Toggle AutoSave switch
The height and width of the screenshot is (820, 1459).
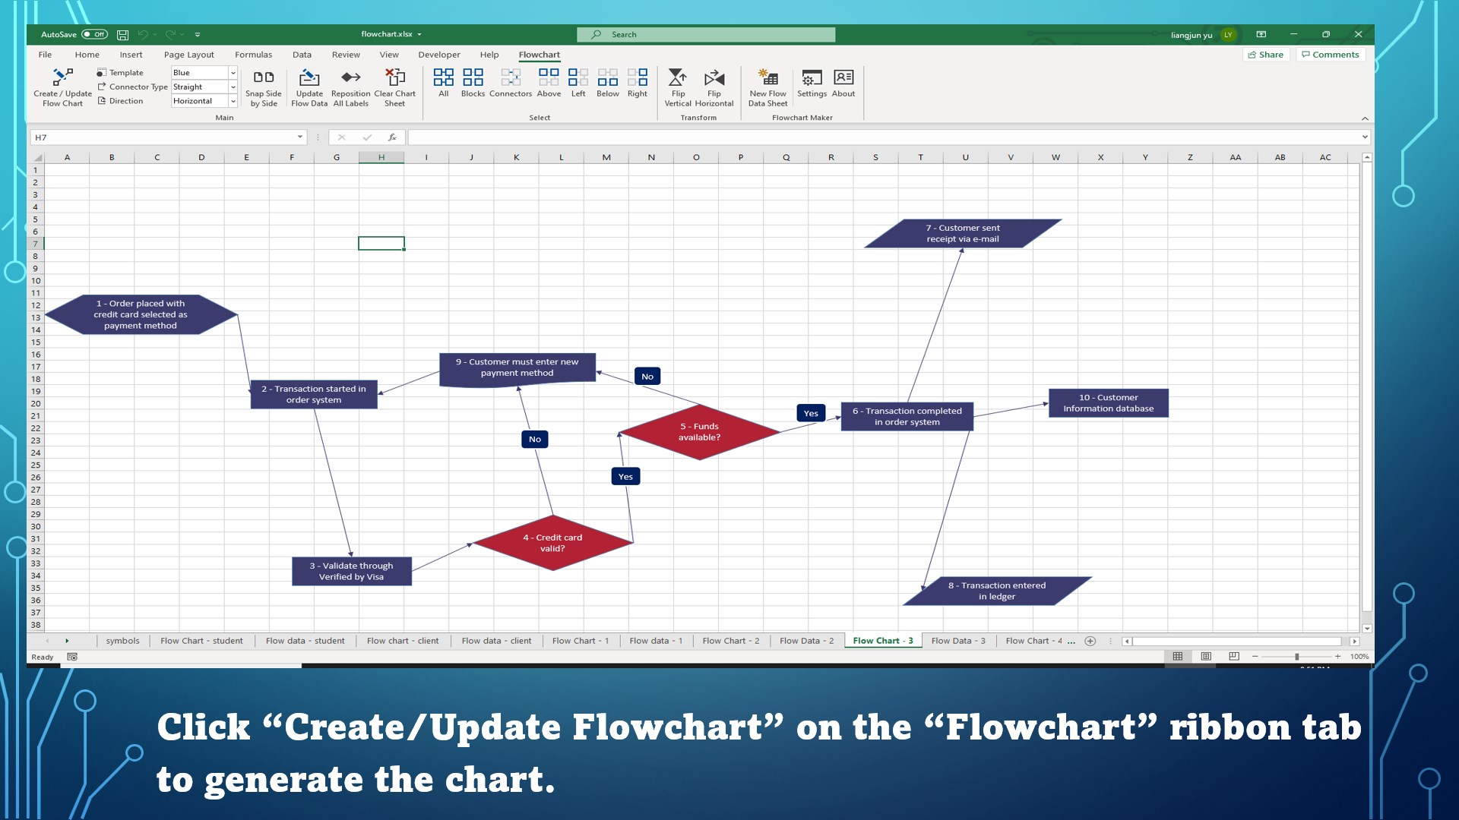94,34
